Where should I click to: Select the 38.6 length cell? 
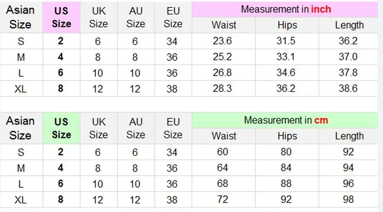click(x=348, y=88)
